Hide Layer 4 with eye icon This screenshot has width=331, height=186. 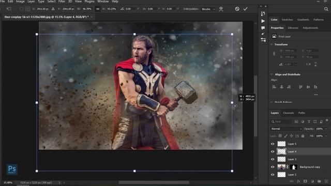(273, 151)
